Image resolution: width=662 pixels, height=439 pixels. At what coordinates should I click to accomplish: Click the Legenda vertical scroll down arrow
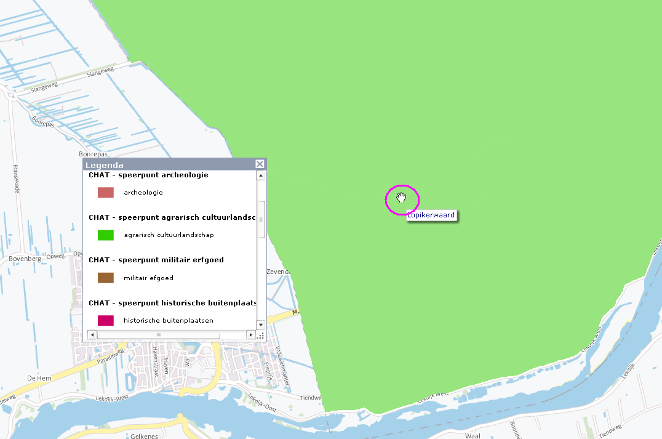click(x=260, y=324)
